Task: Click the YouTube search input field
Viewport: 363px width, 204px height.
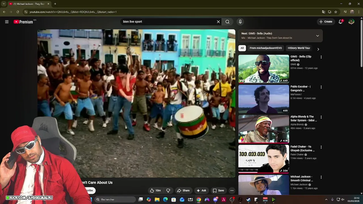Action: 168,22
